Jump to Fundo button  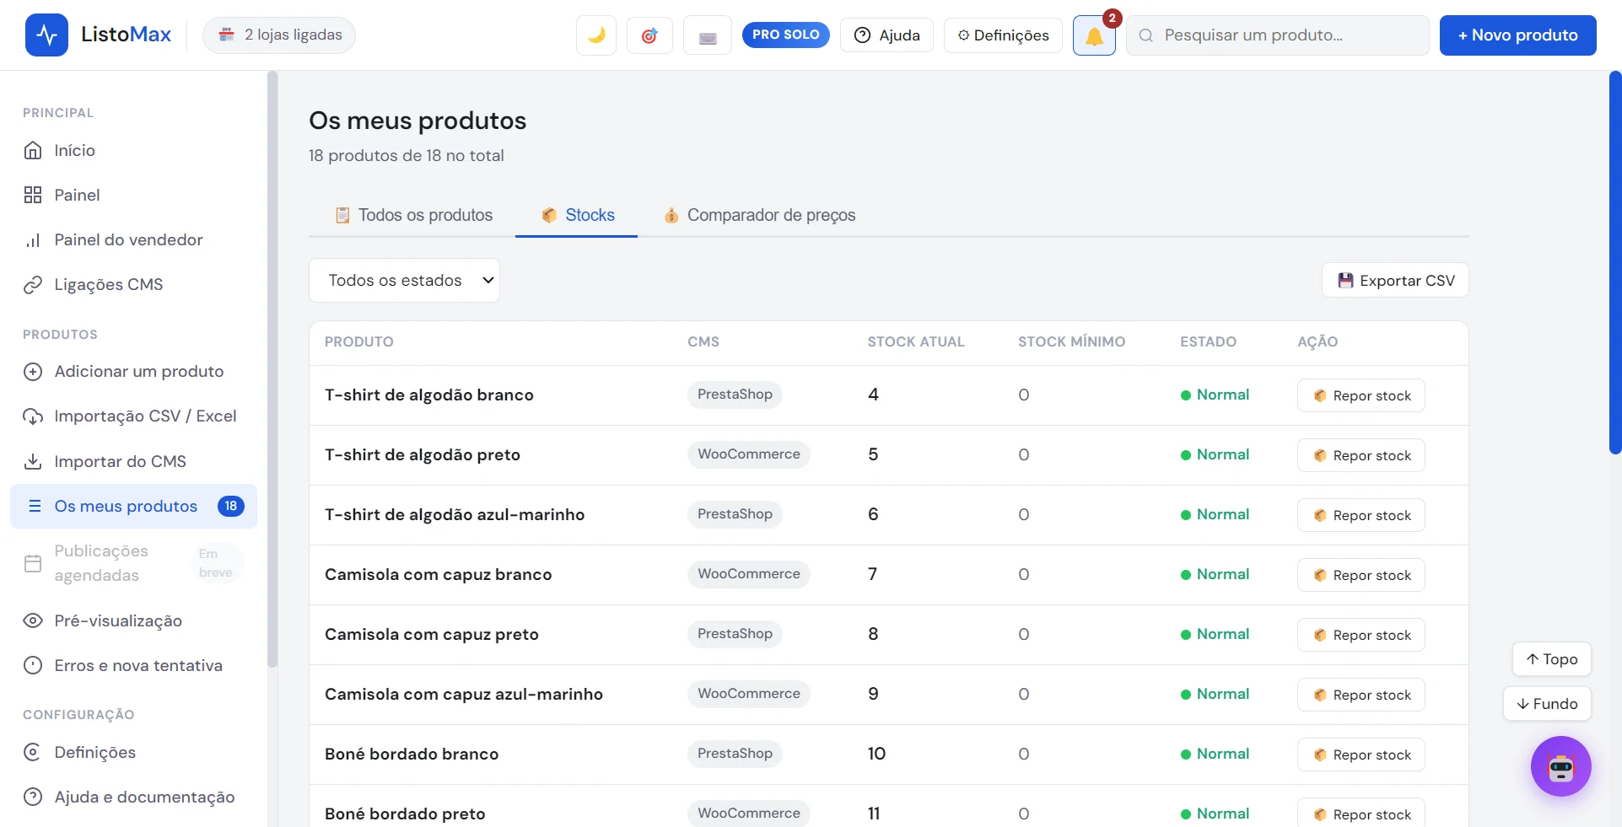point(1547,704)
